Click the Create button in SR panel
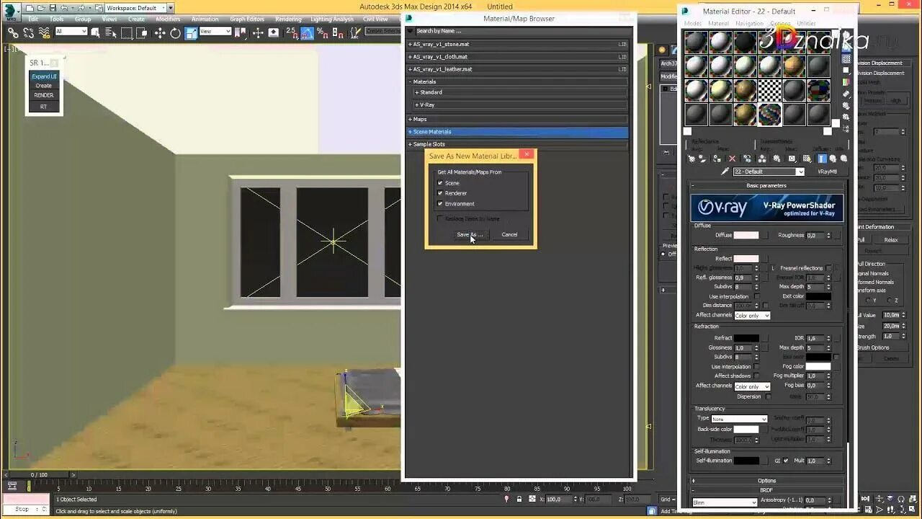 point(44,86)
